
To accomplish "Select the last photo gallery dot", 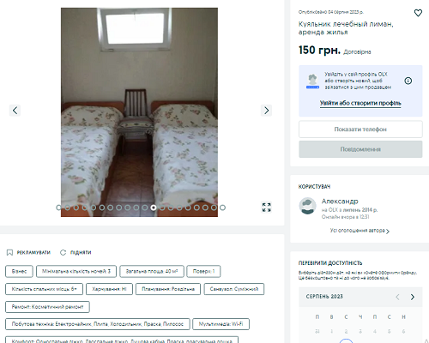I will pyautogui.click(x=222, y=208).
